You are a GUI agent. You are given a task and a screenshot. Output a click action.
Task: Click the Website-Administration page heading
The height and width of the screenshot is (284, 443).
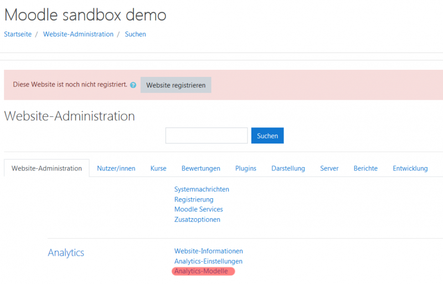(x=70, y=116)
